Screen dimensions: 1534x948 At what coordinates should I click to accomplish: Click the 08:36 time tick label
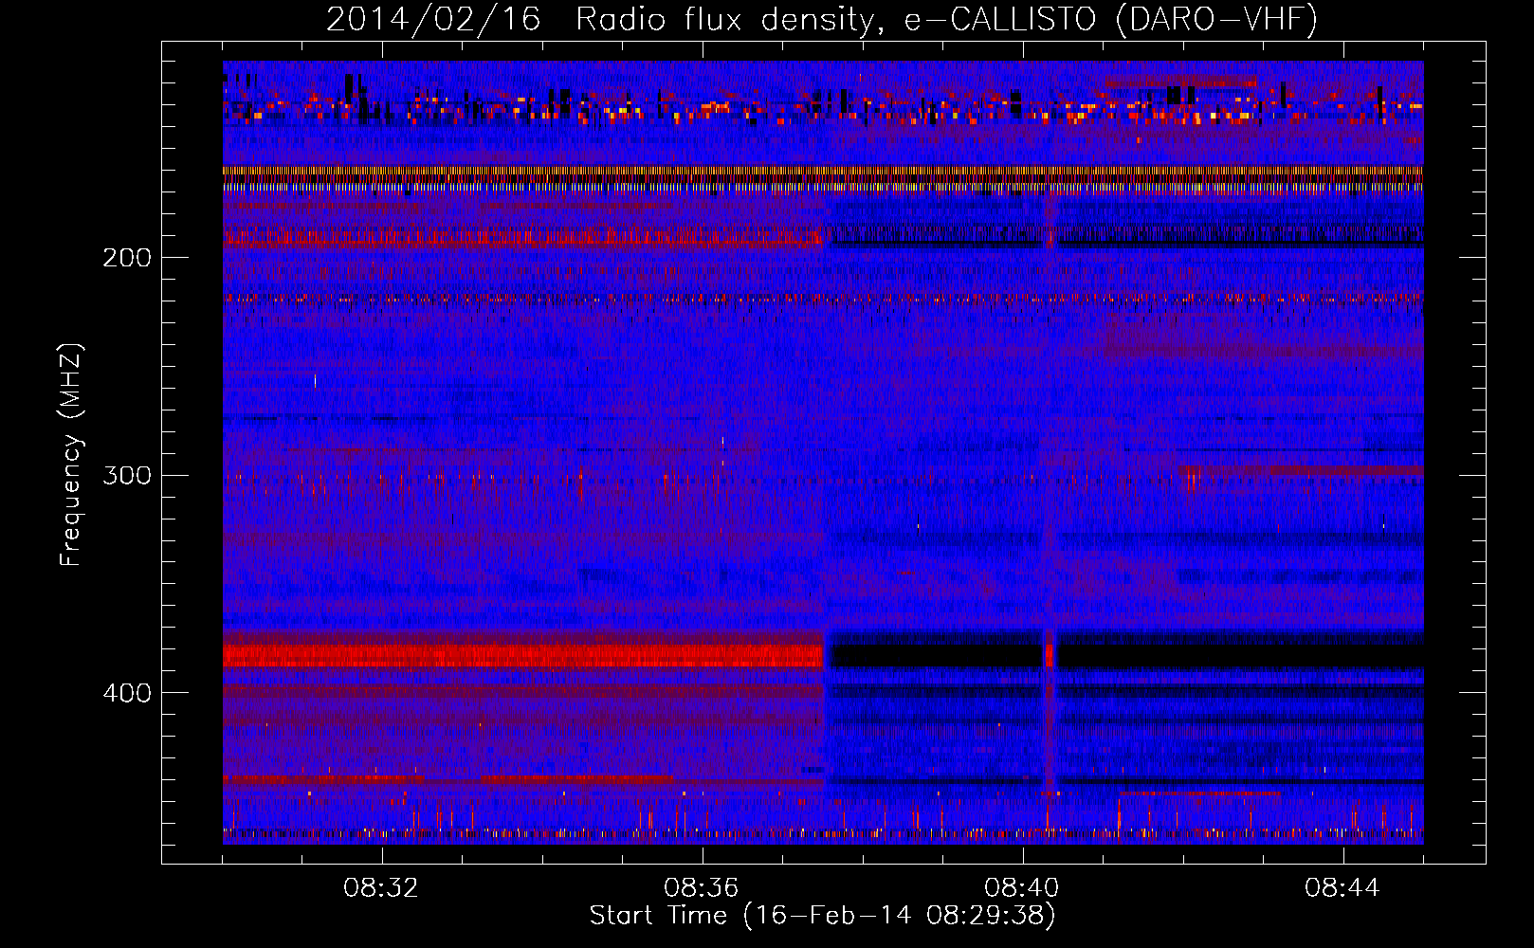point(702,888)
